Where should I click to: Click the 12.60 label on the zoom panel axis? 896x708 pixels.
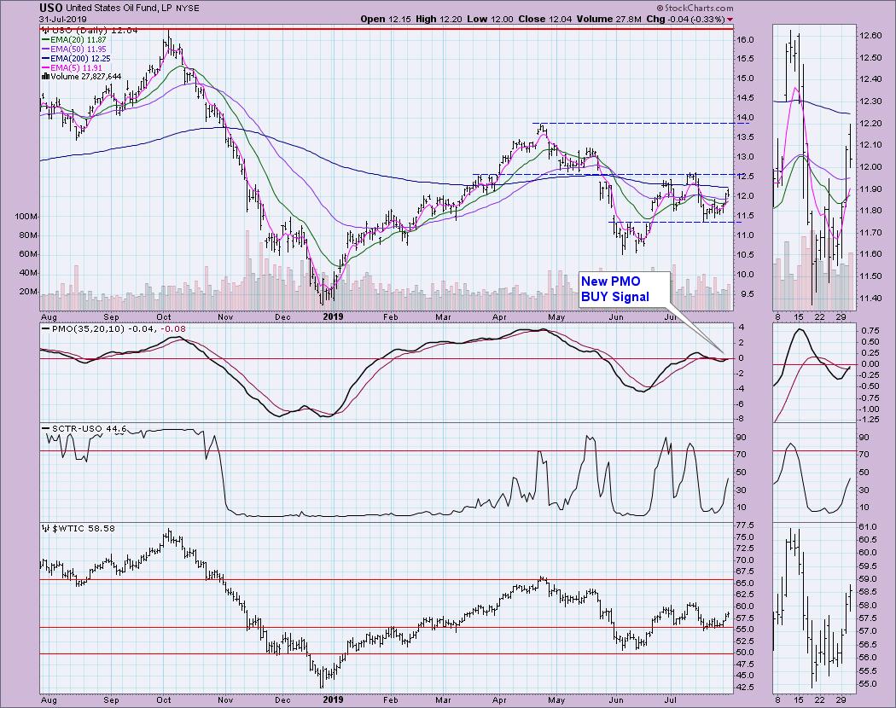(x=870, y=36)
